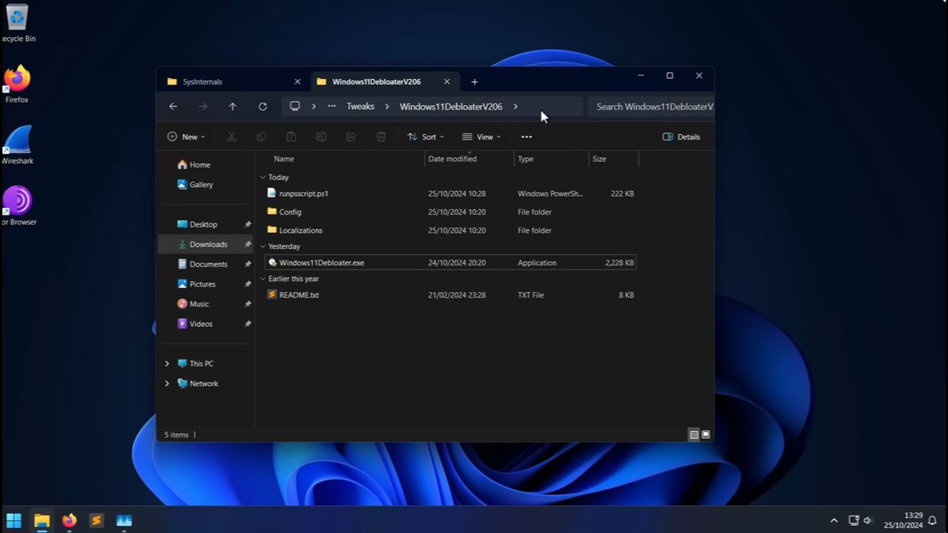Image resolution: width=948 pixels, height=533 pixels.
Task: Click Tweaks in the breadcrumb path
Action: 360,106
